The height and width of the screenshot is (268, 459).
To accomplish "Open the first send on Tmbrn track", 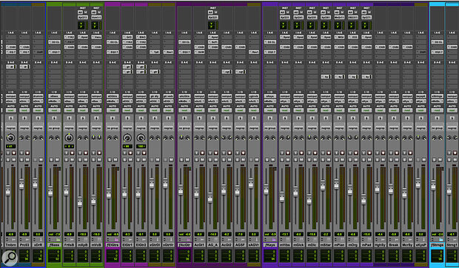I will pyautogui.click(x=10, y=67).
